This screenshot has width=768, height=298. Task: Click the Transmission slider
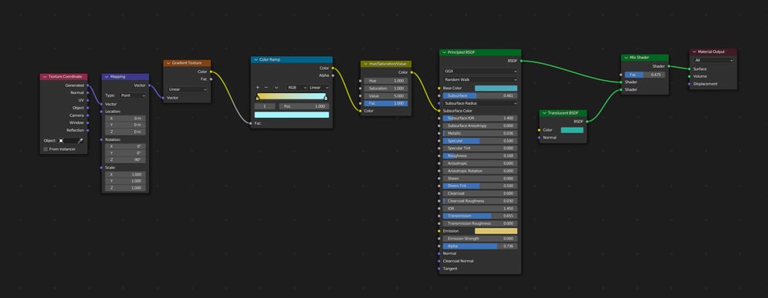coord(480,216)
